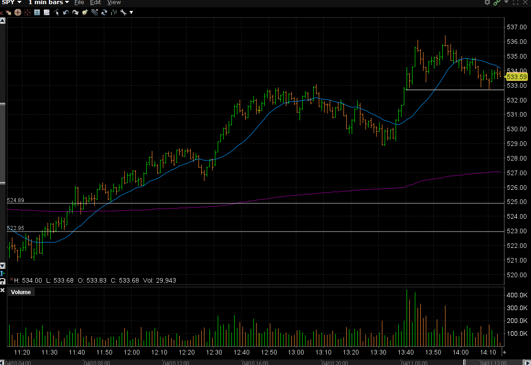Click the vertical price-scale slider track
Screen dimensions: 531x365
coord(2,144)
